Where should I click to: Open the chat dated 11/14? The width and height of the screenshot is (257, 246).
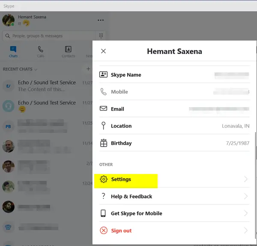(x=47, y=147)
